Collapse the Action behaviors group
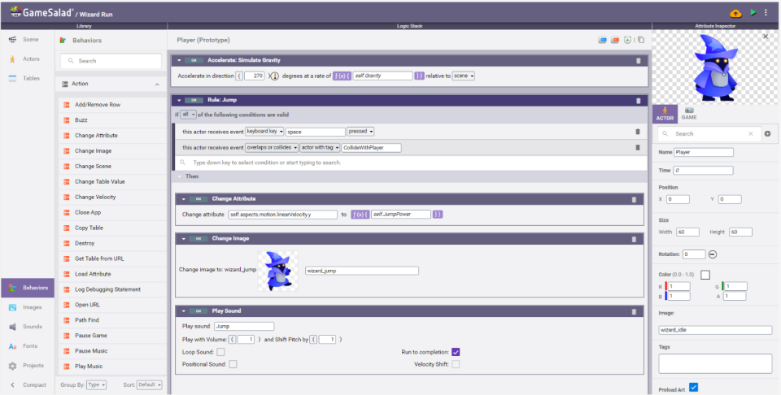The height and width of the screenshot is (395, 781). (x=157, y=84)
